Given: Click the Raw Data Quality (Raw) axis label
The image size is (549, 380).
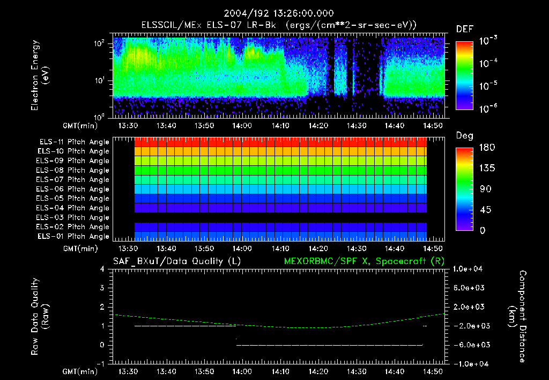Looking at the screenshot, I should coord(40,316).
